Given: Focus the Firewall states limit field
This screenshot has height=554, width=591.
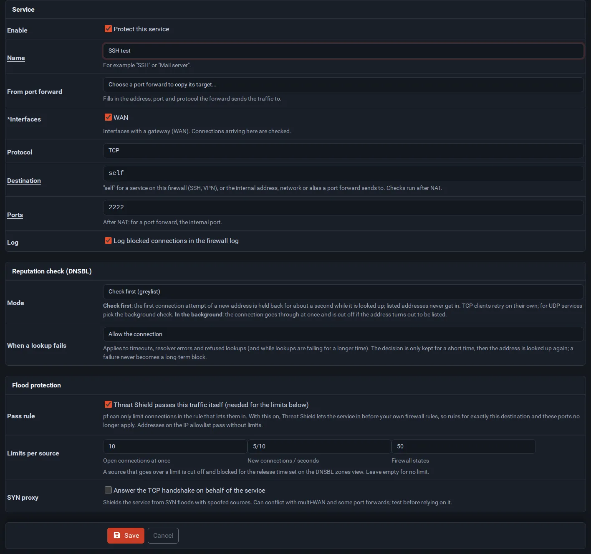Looking at the screenshot, I should pos(463,446).
